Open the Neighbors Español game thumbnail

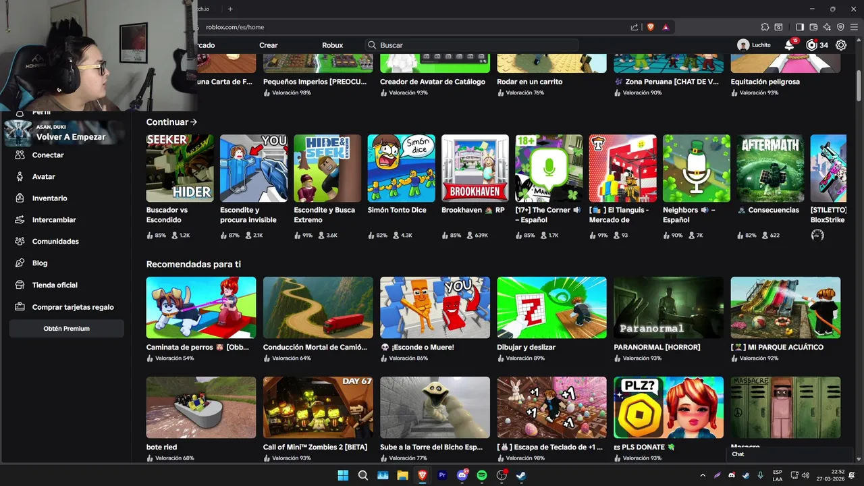(697, 168)
